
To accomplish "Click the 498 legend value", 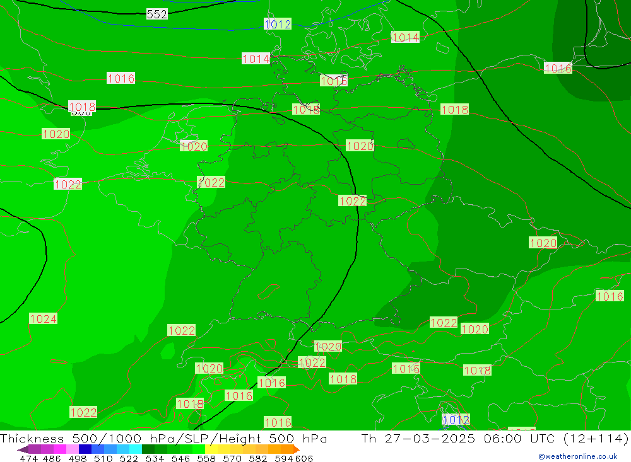I will (78, 458).
